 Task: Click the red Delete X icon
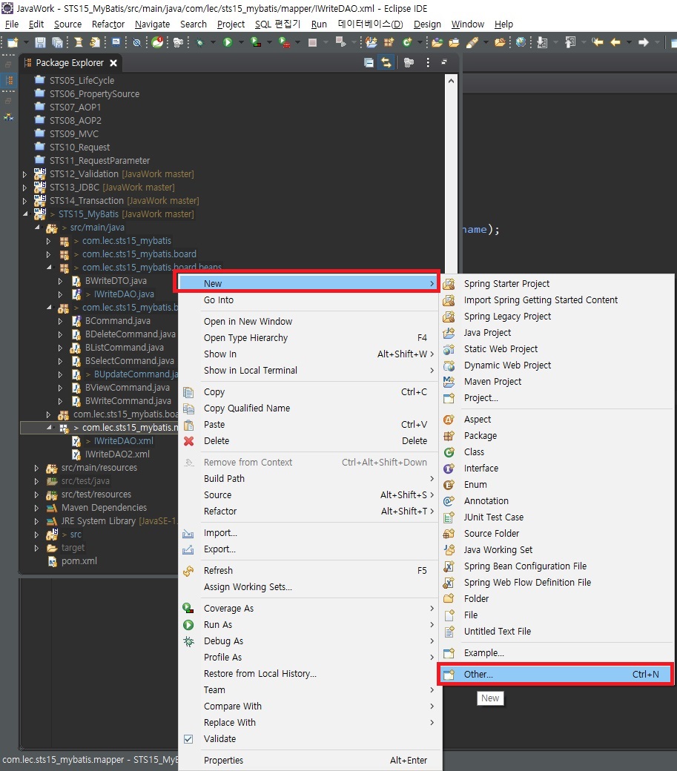188,441
